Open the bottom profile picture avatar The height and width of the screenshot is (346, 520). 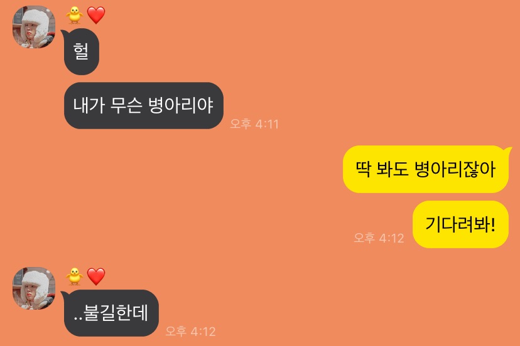tap(34, 288)
